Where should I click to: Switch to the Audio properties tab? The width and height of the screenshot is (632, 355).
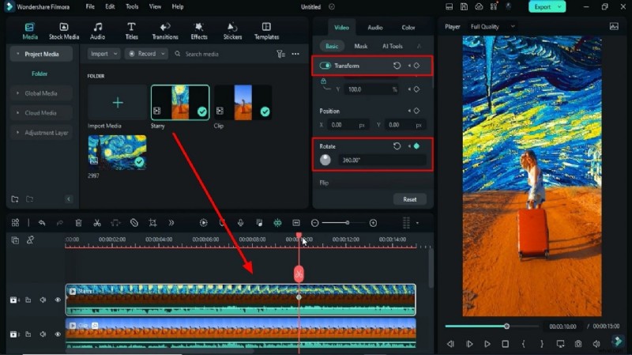click(x=375, y=27)
